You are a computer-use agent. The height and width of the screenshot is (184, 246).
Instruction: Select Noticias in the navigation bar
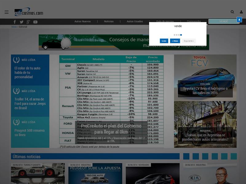click(109, 21)
